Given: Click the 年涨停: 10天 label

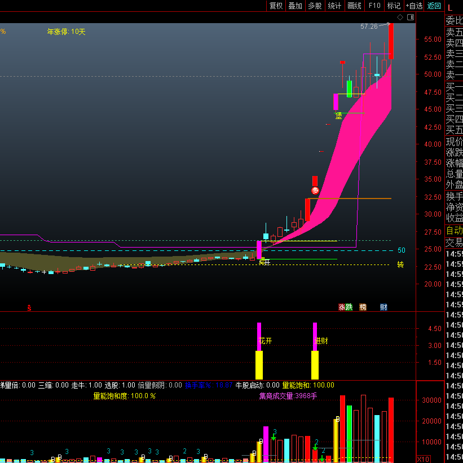Looking at the screenshot, I should 66,32.
